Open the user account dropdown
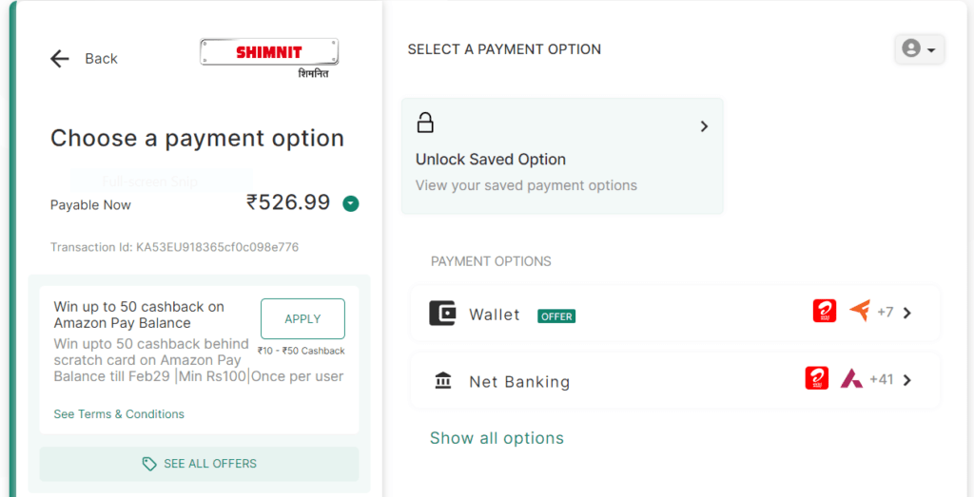 coord(920,48)
